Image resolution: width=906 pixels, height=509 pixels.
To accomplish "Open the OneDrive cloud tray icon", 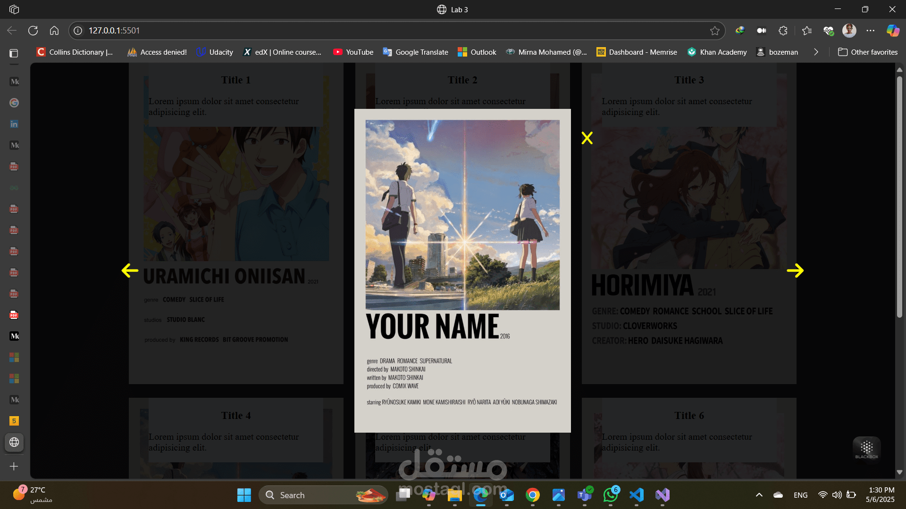I will 778,495.
